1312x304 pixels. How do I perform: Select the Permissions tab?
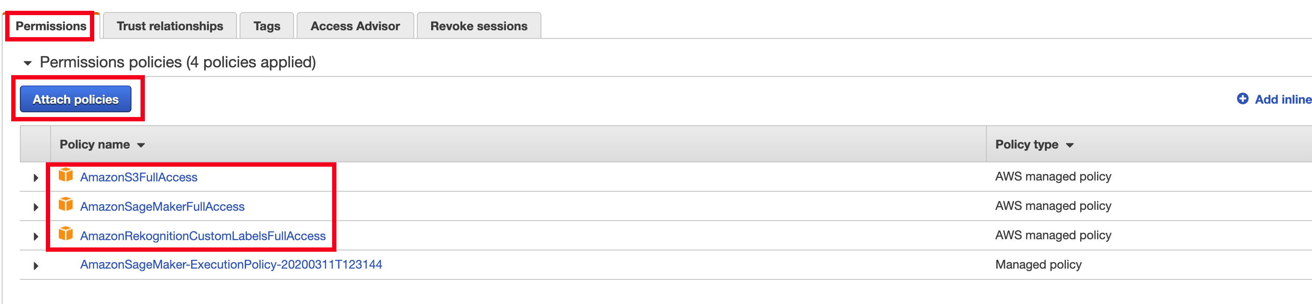(x=51, y=26)
